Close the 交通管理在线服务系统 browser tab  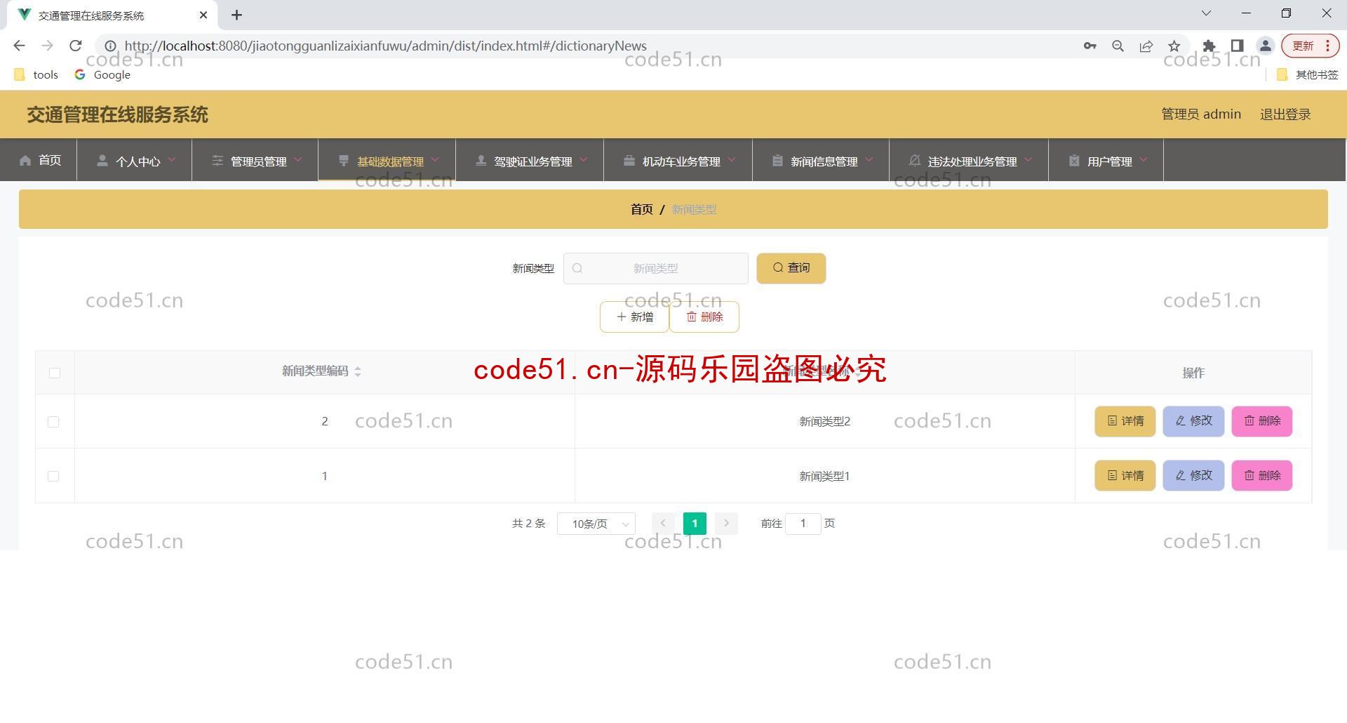pos(203,15)
